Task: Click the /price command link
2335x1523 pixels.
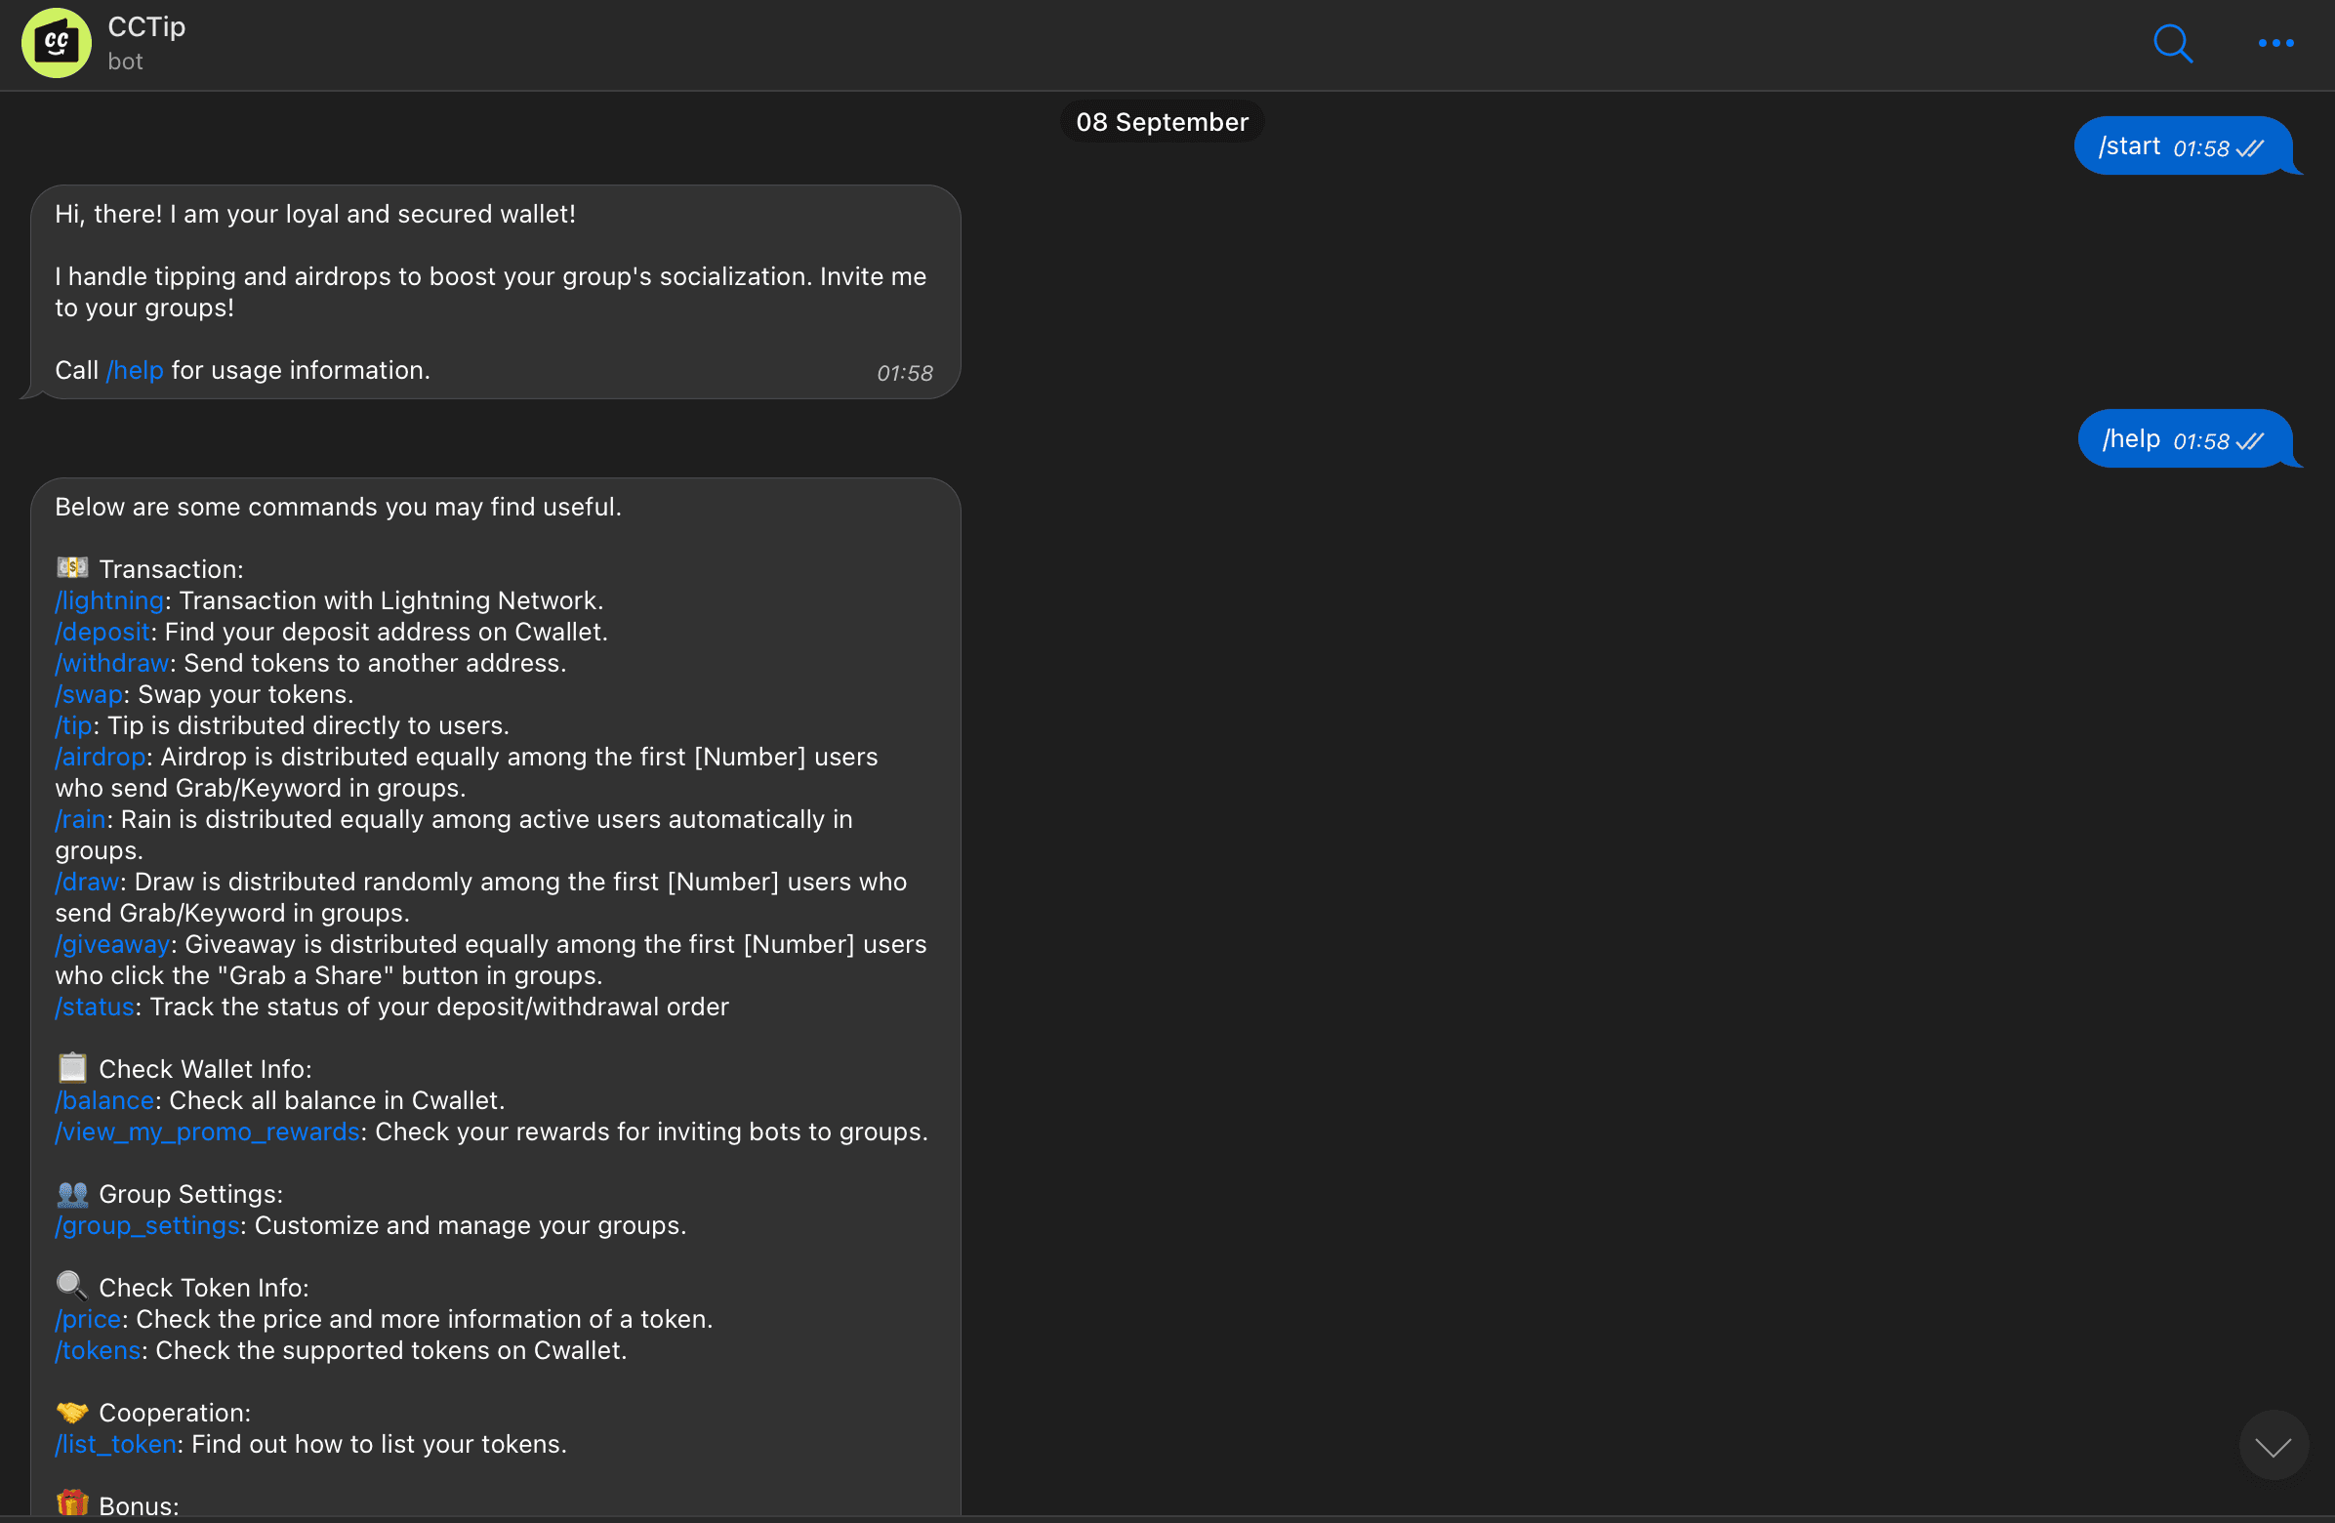Action: (88, 1320)
